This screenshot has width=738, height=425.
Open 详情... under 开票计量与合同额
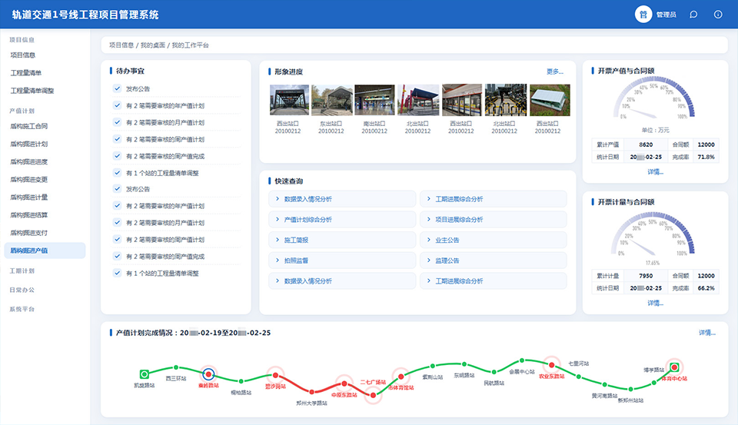click(655, 303)
